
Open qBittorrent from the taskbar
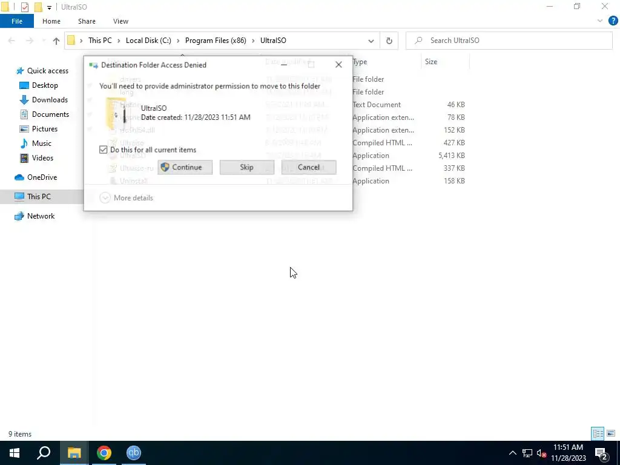click(x=134, y=453)
